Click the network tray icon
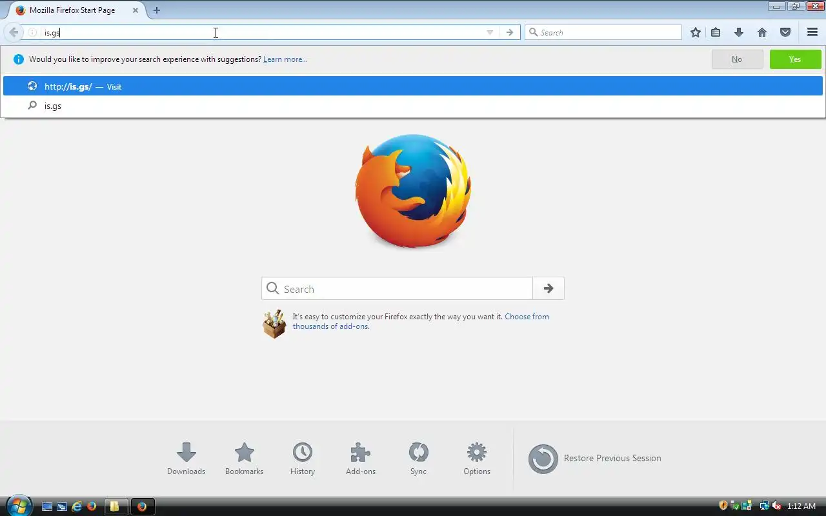This screenshot has height=516, width=826. click(x=765, y=506)
